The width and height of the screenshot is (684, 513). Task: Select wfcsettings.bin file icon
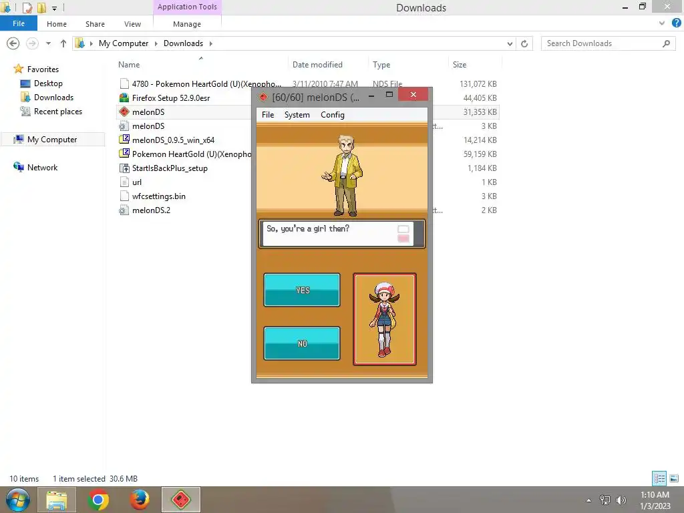pyautogui.click(x=124, y=196)
